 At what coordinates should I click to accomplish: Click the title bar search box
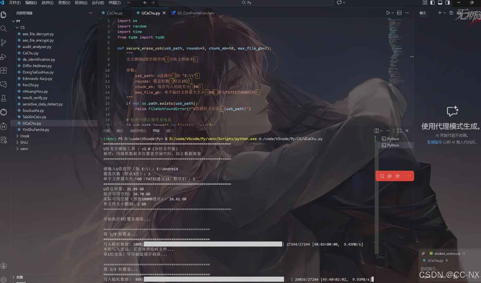(x=246, y=2)
